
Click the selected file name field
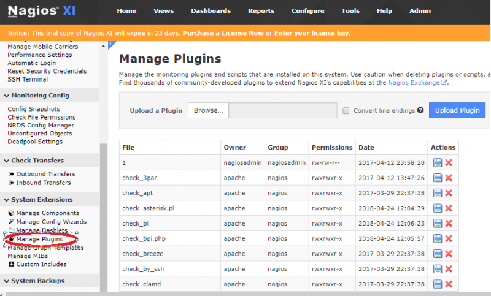(283, 110)
